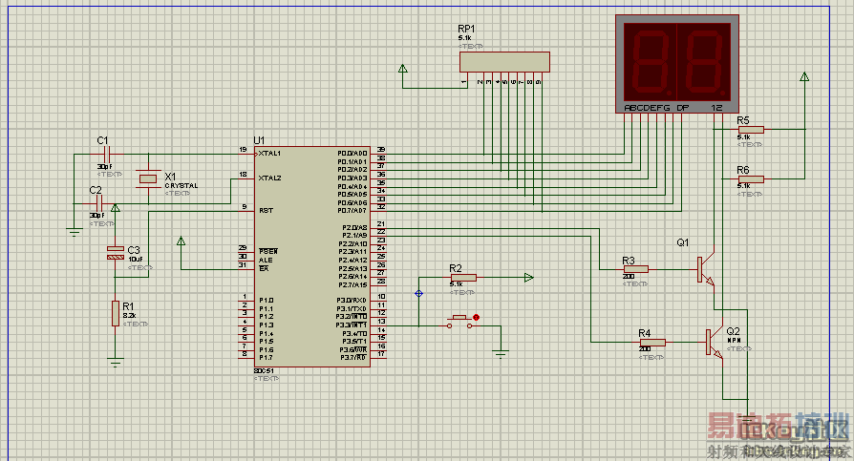Screen dimensions: 854x461
Task: Click resistor R3 before Q1
Action: pyautogui.click(x=636, y=269)
